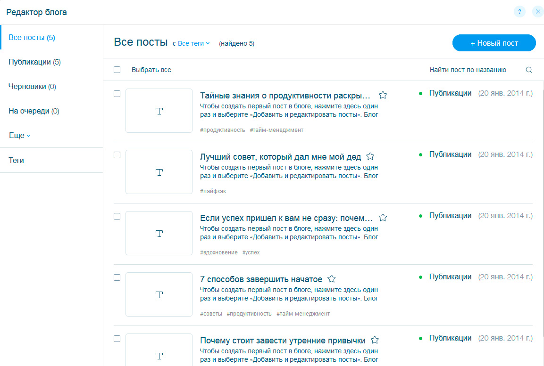Image resolution: width=544 pixels, height=366 pixels.
Task: Check the 'Выбрать все' checkbox
Action: click(117, 70)
